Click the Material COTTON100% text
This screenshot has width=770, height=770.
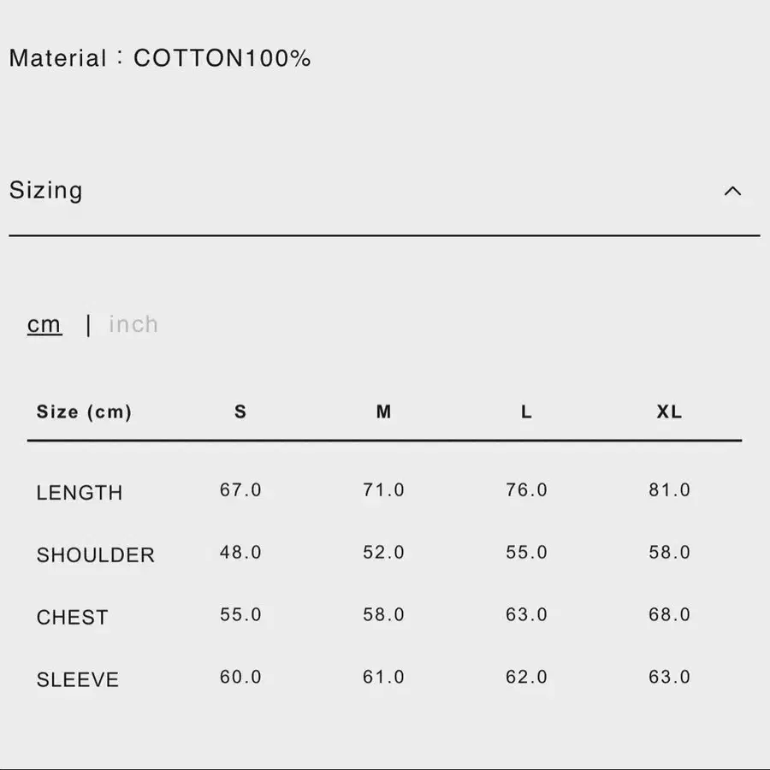pyautogui.click(x=160, y=58)
